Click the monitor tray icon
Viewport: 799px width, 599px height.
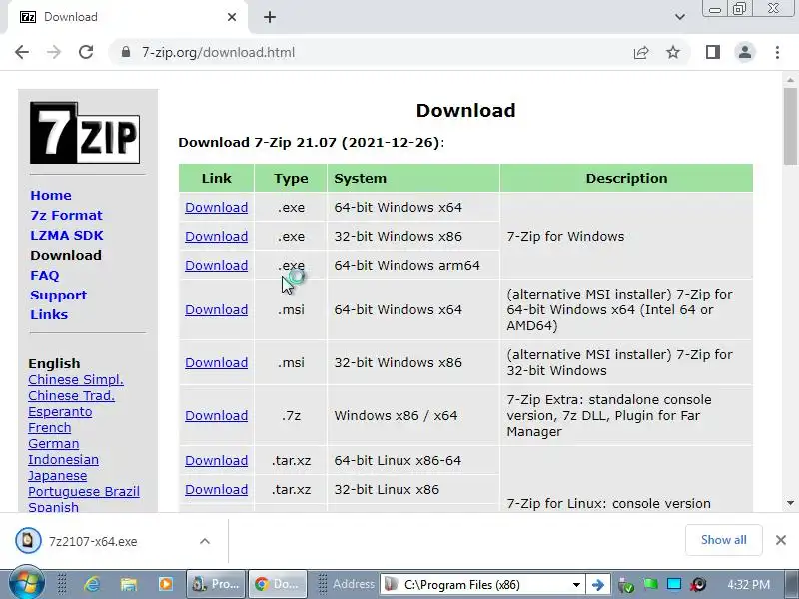pyautogui.click(x=673, y=584)
